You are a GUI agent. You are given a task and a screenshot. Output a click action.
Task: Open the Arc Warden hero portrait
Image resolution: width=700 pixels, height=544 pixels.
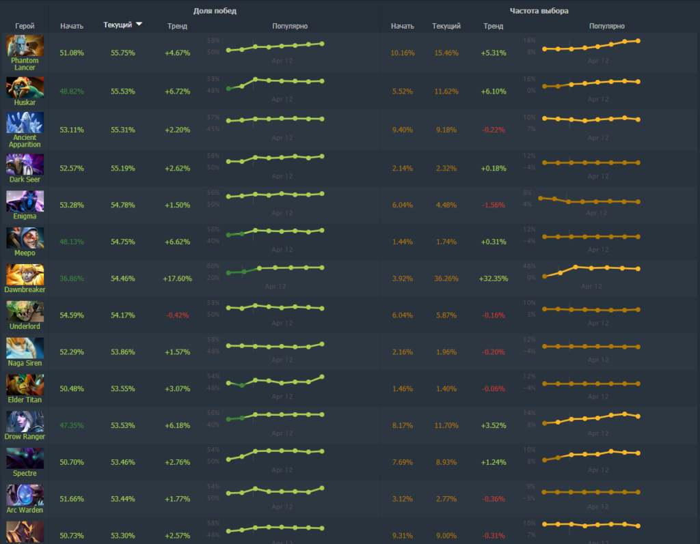(25, 495)
